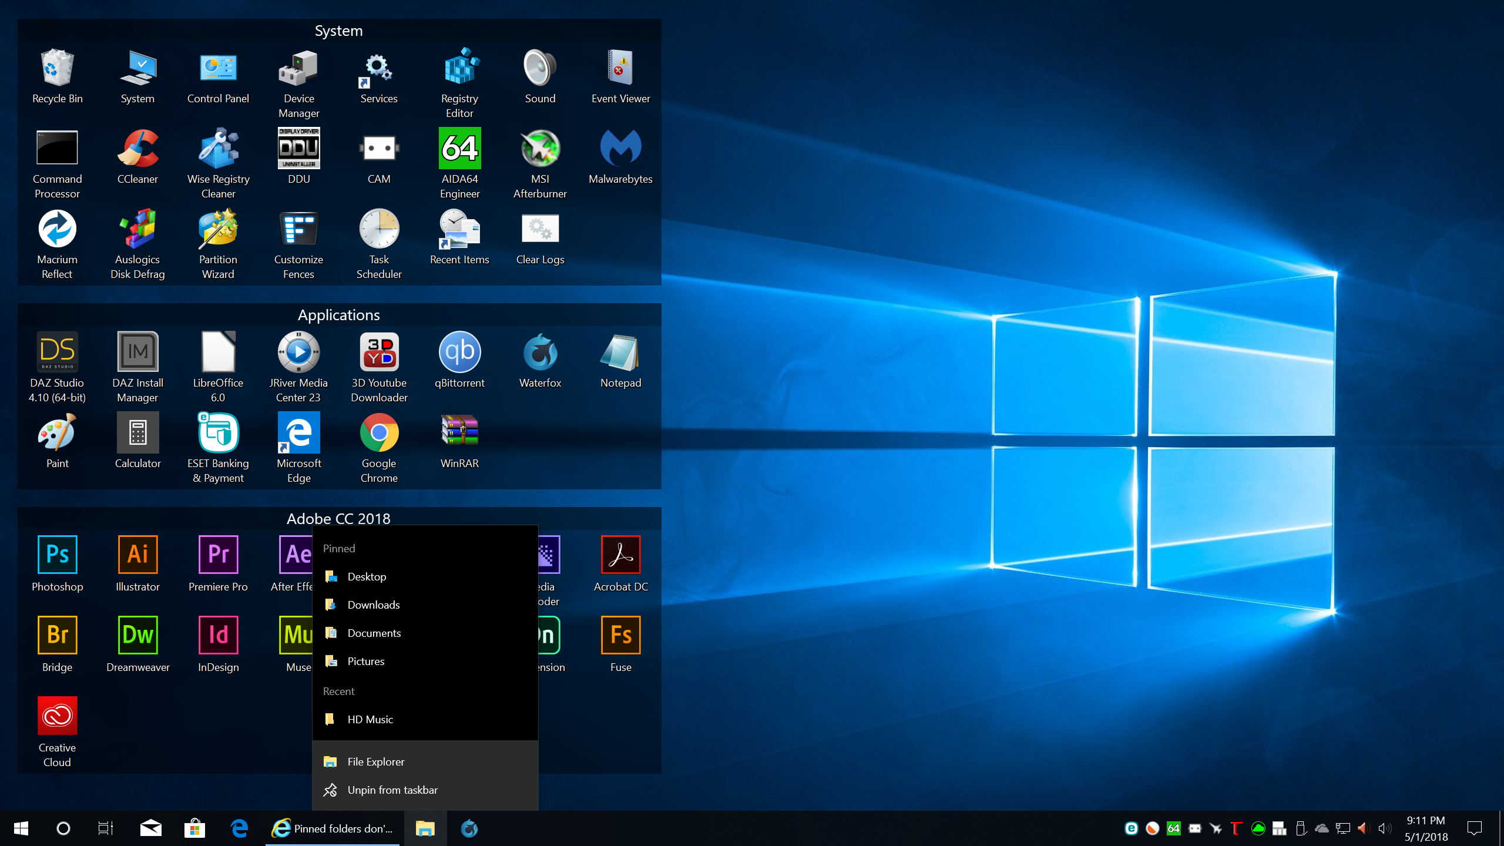The image size is (1504, 846).
Task: Select Unpin from taskbar option
Action: point(425,790)
